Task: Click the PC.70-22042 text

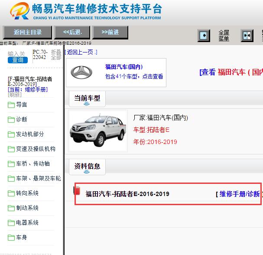Action: (40, 54)
